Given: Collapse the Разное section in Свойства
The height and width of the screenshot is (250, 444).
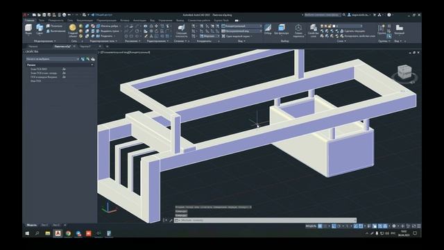Looking at the screenshot, I should [x=92, y=65].
